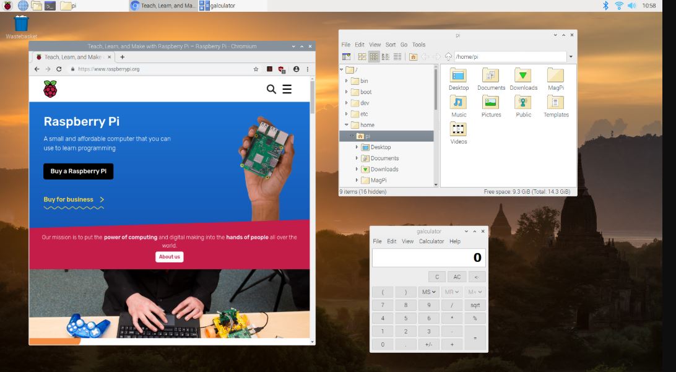
Task: Open the Home folder via toolbar icon
Action: tap(413, 56)
